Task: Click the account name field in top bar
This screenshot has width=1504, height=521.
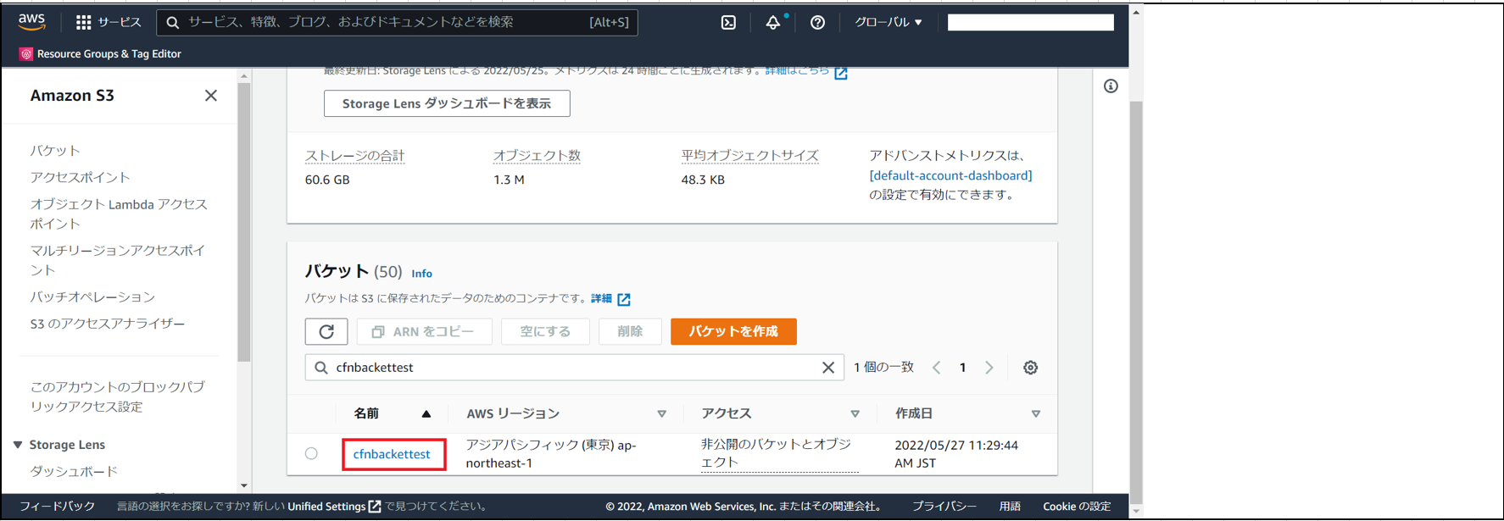Action: (1030, 23)
